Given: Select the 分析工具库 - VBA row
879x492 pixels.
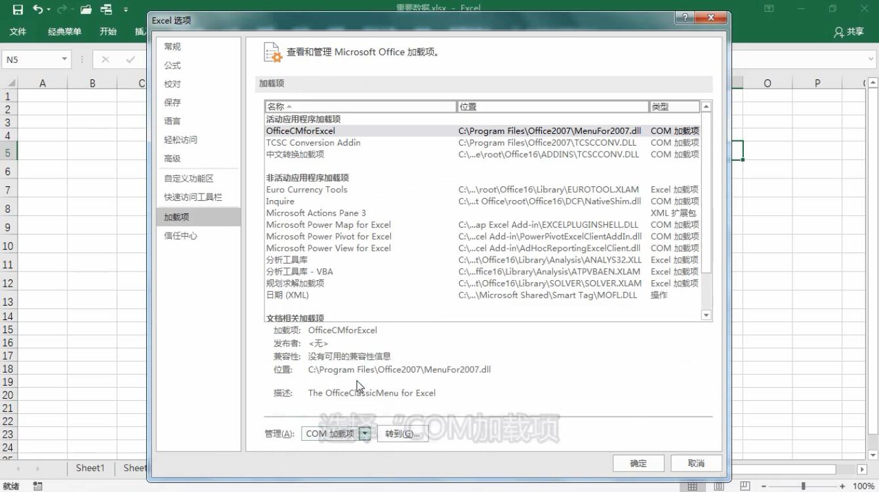Looking at the screenshot, I should (483, 272).
